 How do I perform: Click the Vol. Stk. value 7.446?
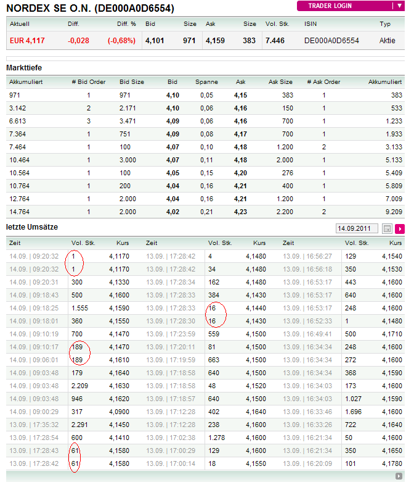coord(275,41)
